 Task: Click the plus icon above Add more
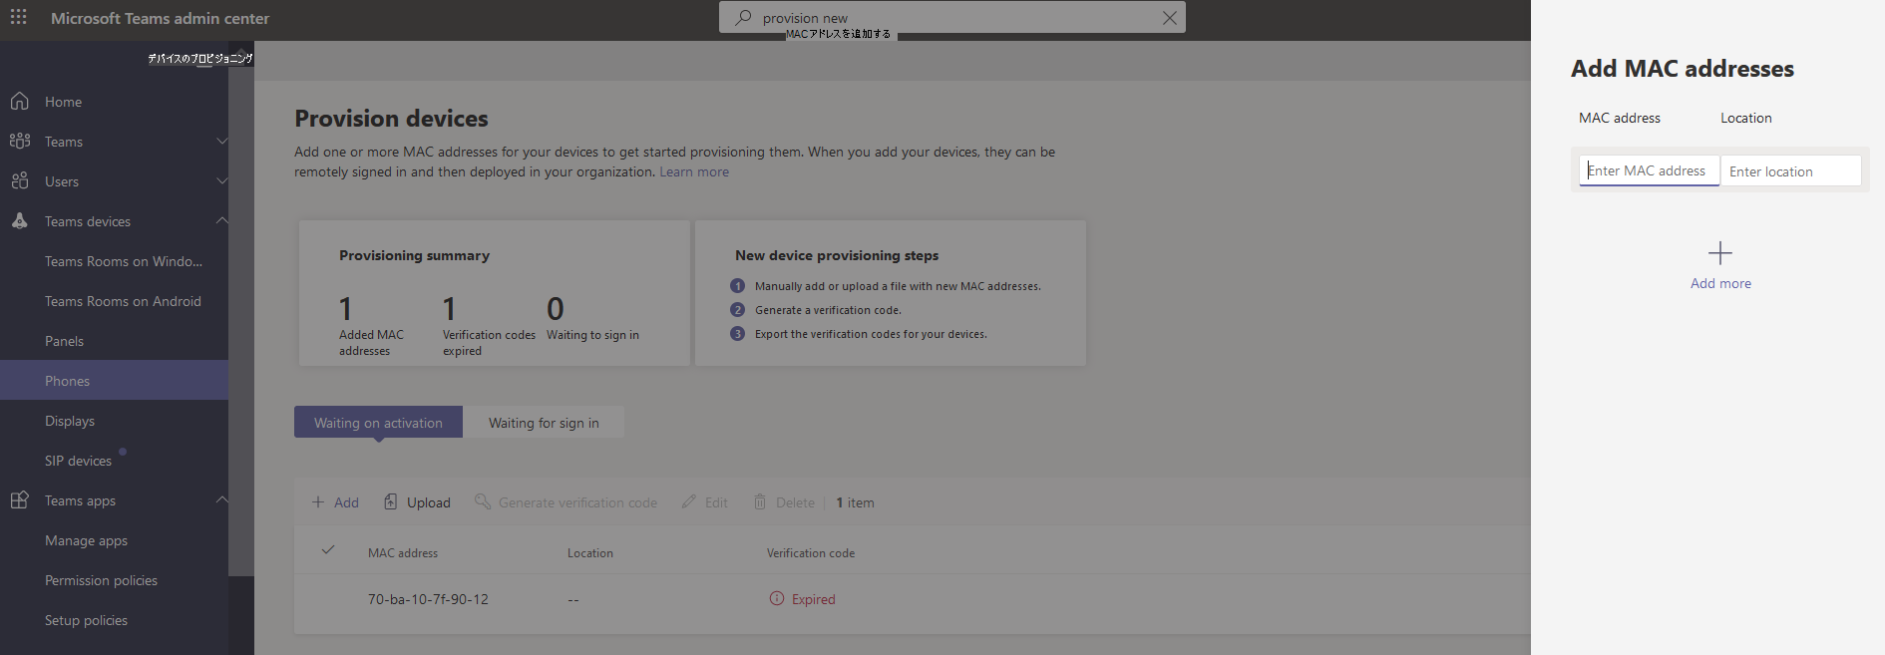(1720, 253)
